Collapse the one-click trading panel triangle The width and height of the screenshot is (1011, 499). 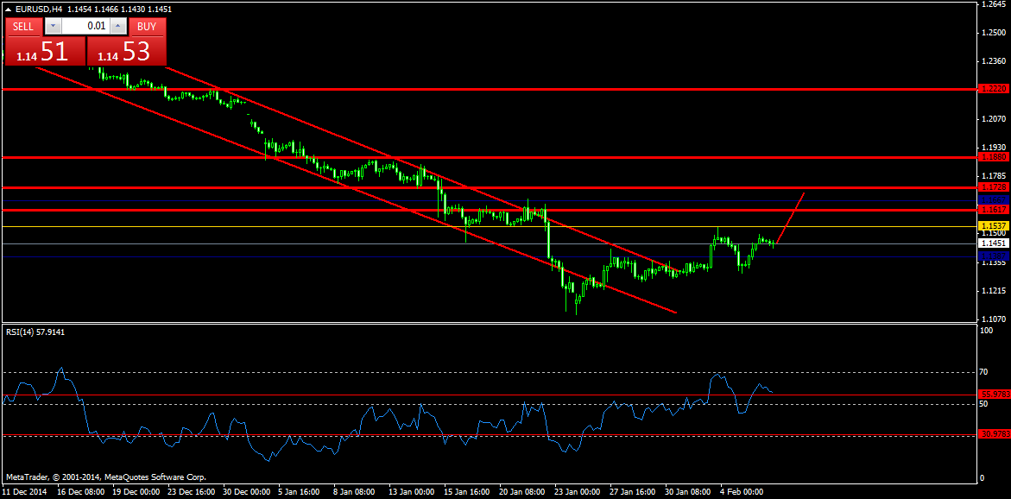click(x=8, y=9)
